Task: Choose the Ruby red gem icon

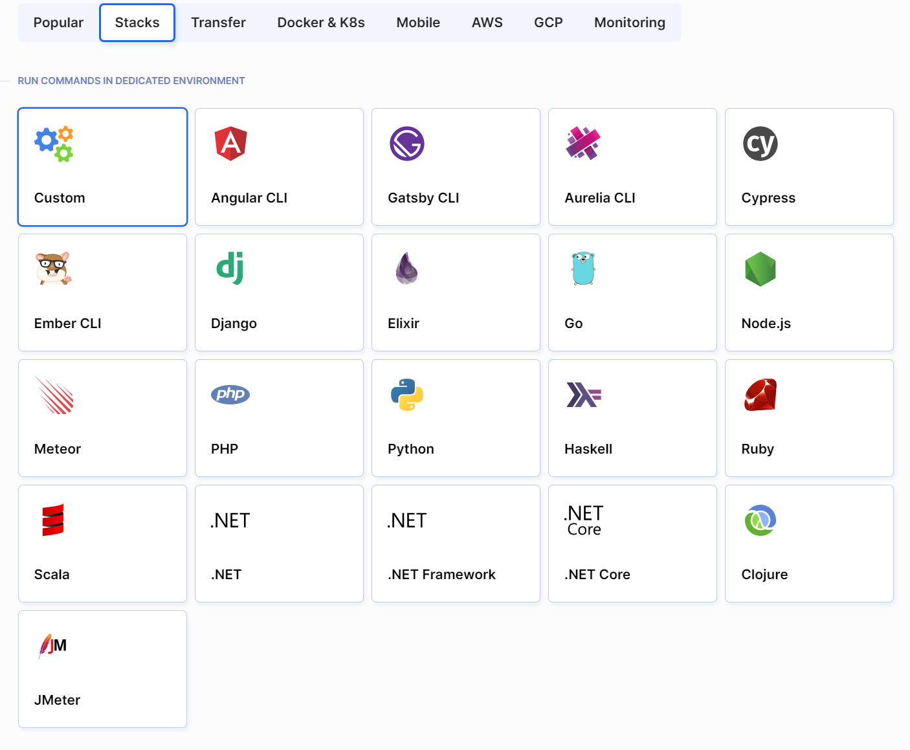Action: (x=760, y=395)
